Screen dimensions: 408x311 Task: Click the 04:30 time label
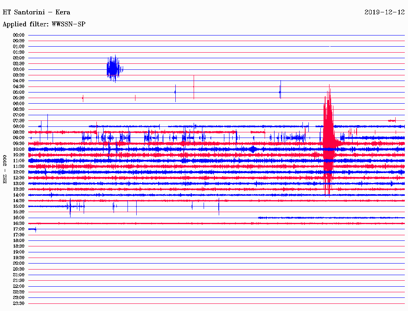19,87
